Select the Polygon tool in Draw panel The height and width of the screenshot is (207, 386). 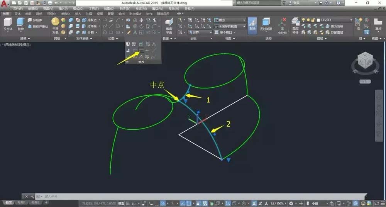click(105, 32)
